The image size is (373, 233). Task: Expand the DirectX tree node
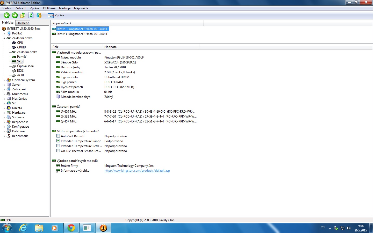point(4,108)
